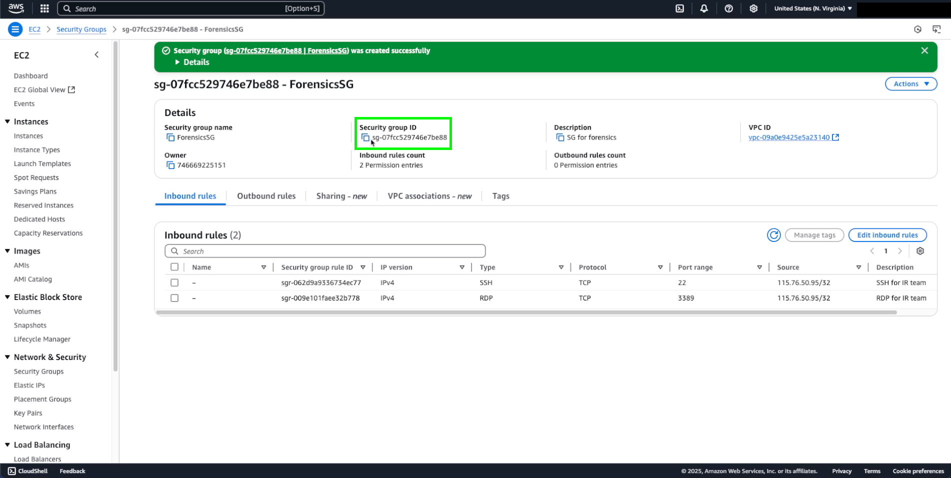The image size is (951, 478).
Task: Open the Sharing - new tab
Action: click(x=341, y=196)
